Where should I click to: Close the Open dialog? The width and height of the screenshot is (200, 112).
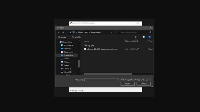[150, 28]
